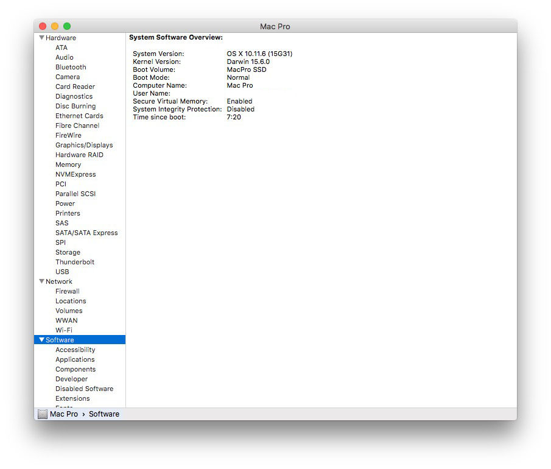Select Hardware RAID entry
Viewport: 551px width, 469px height.
coord(79,155)
